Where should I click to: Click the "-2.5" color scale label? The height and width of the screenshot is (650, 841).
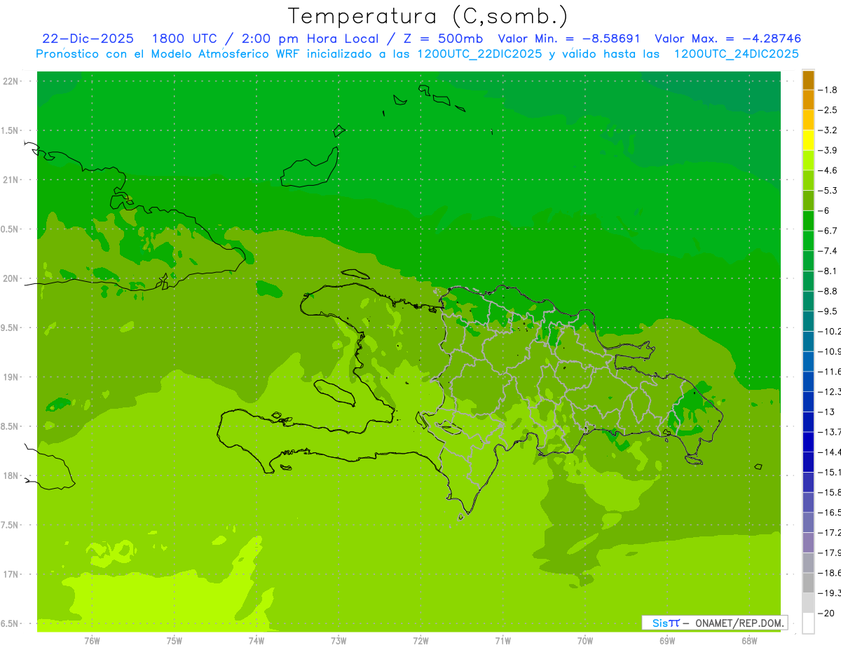828,110
